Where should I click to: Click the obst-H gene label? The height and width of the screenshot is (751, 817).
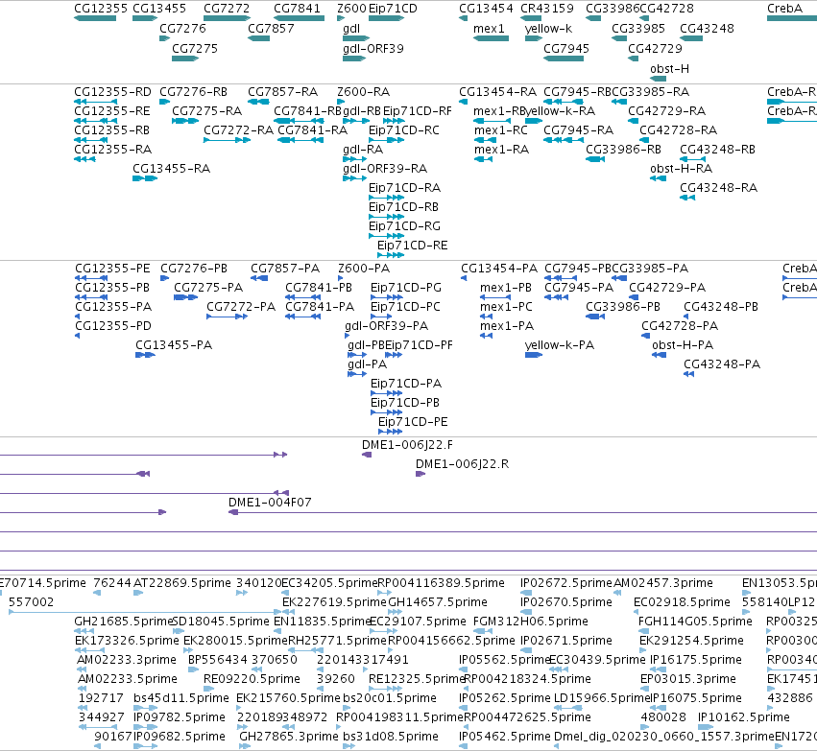point(669,69)
